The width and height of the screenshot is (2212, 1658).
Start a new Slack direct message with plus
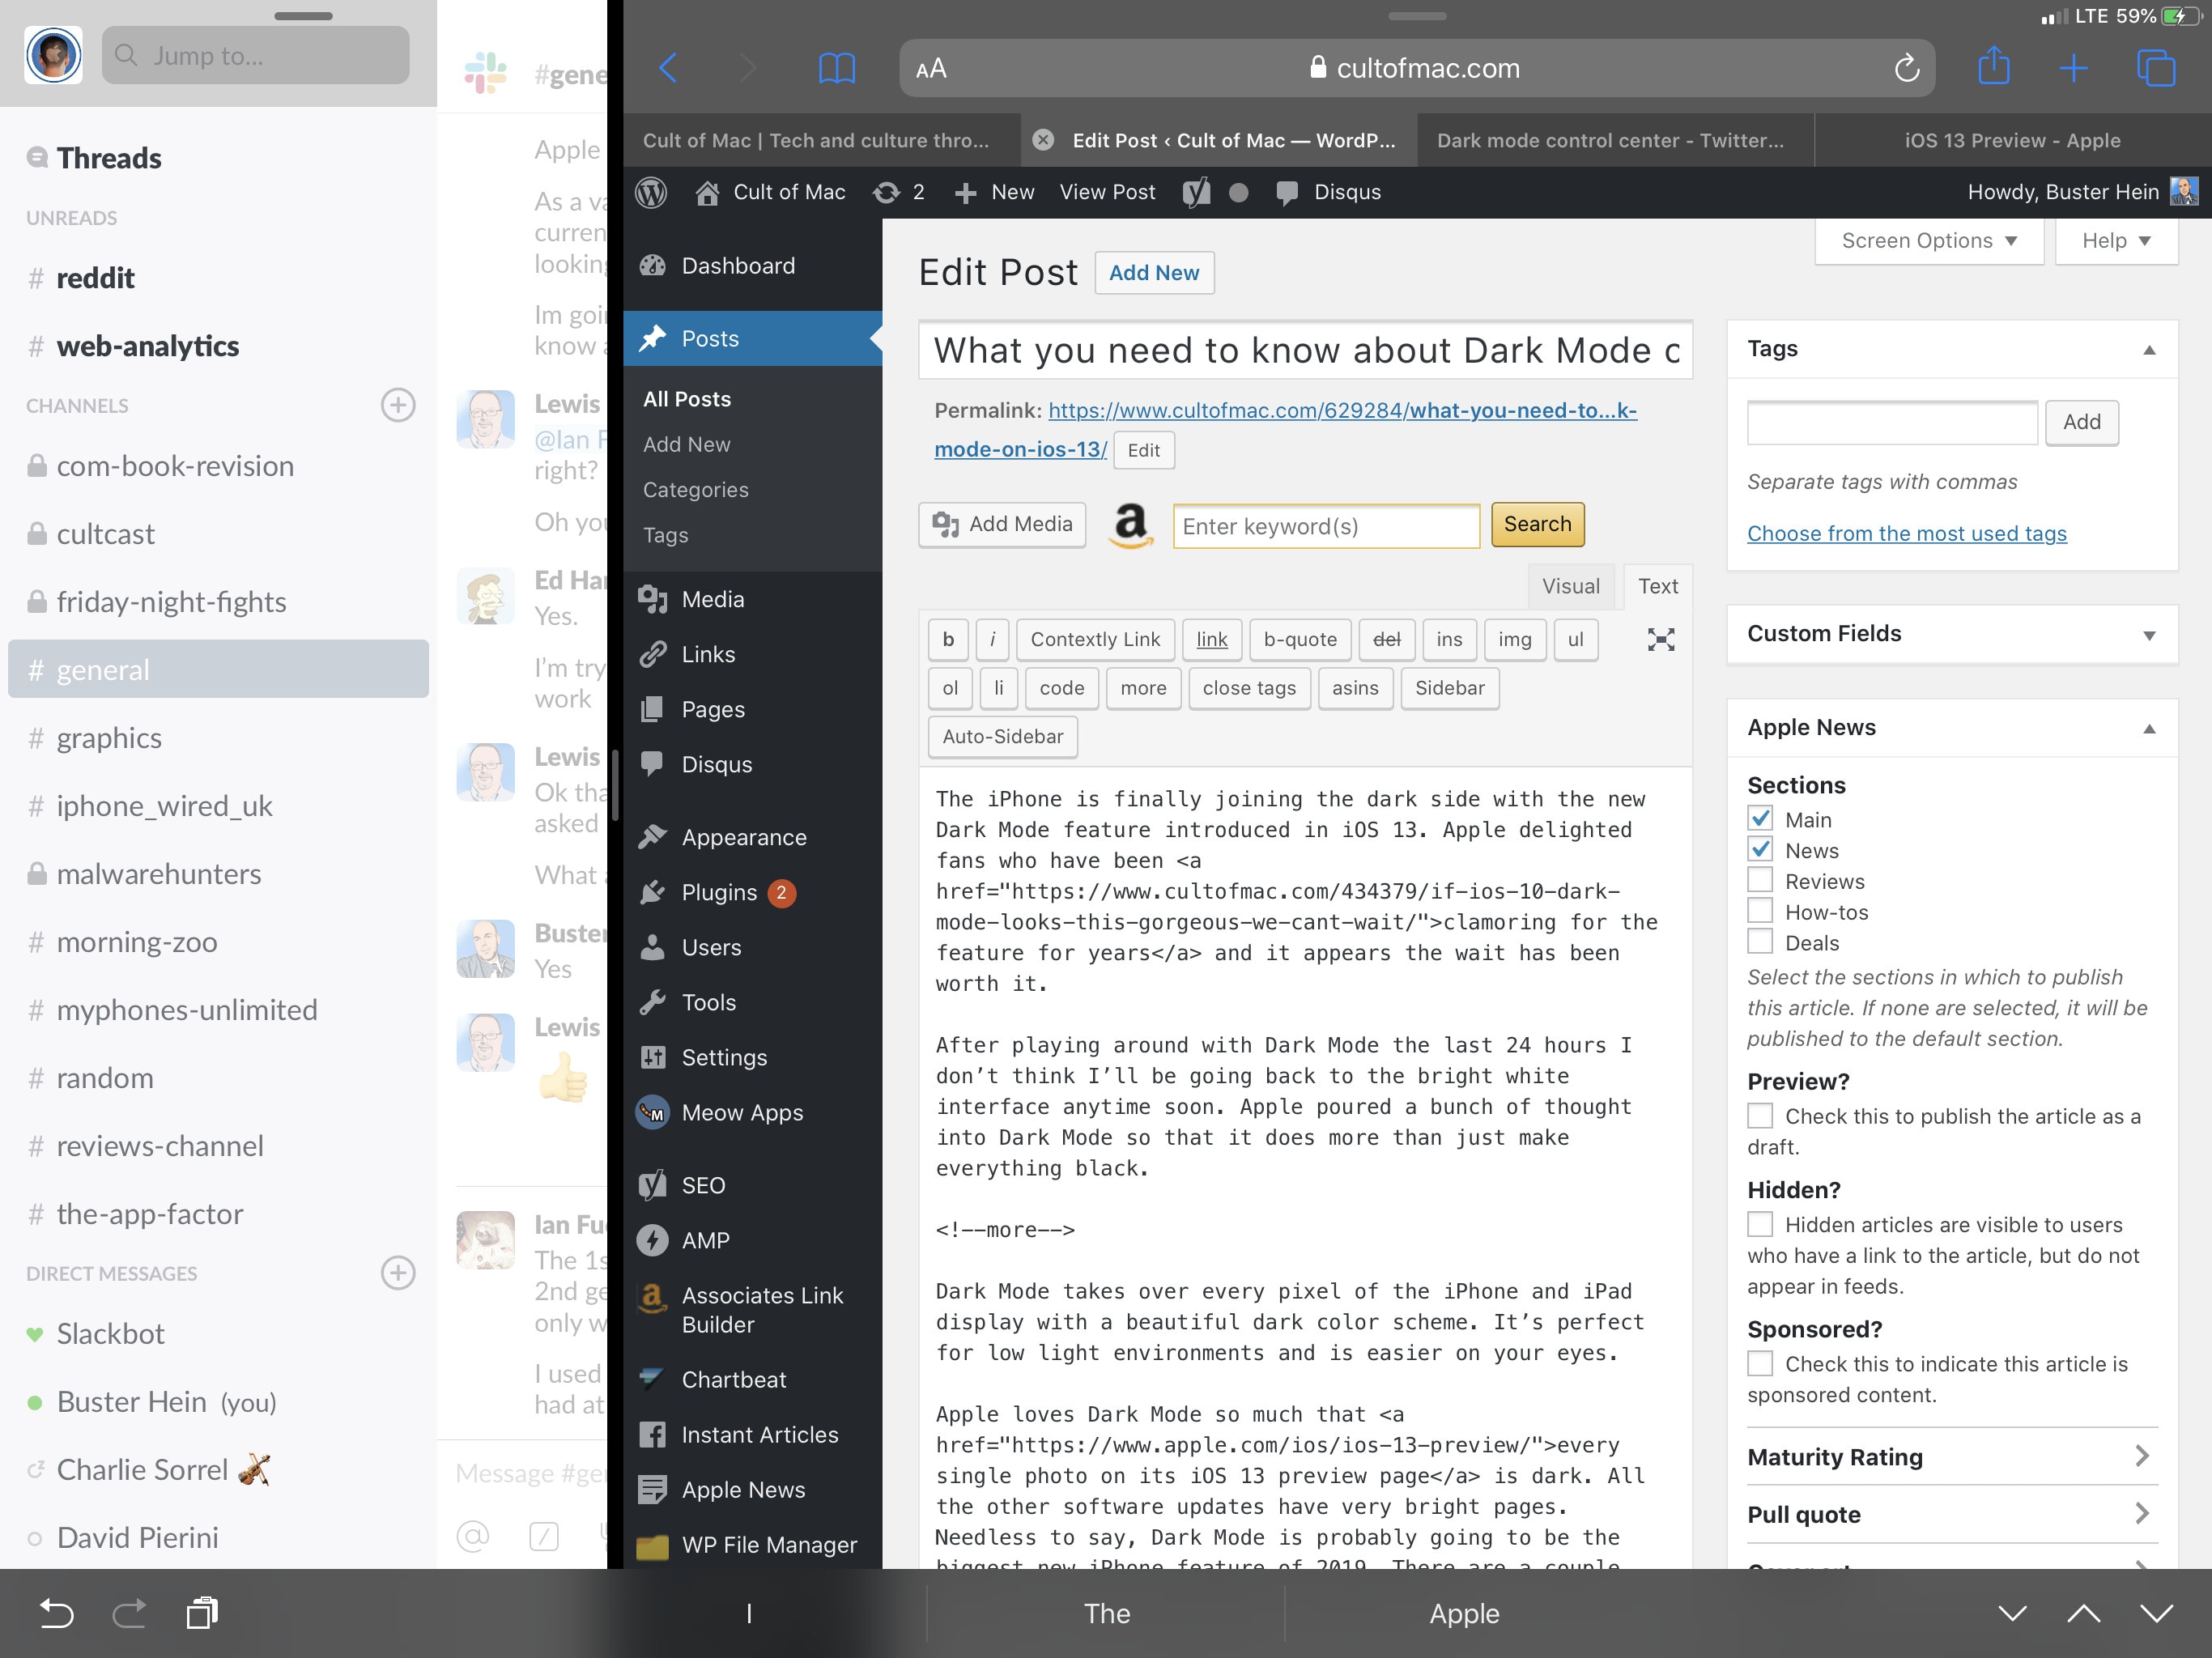[x=398, y=1273]
